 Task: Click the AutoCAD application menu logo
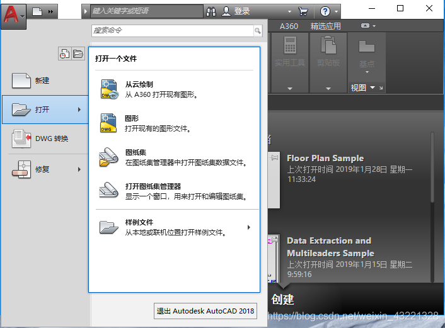click(x=13, y=16)
